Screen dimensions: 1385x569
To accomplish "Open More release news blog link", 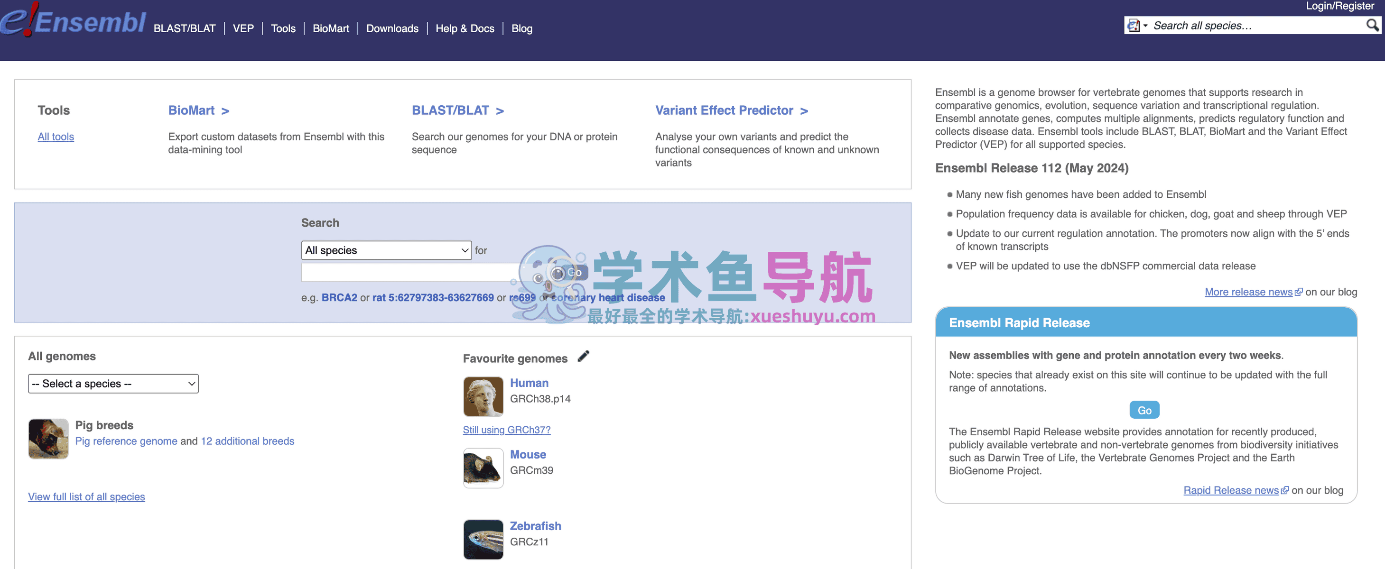I will coord(1248,292).
